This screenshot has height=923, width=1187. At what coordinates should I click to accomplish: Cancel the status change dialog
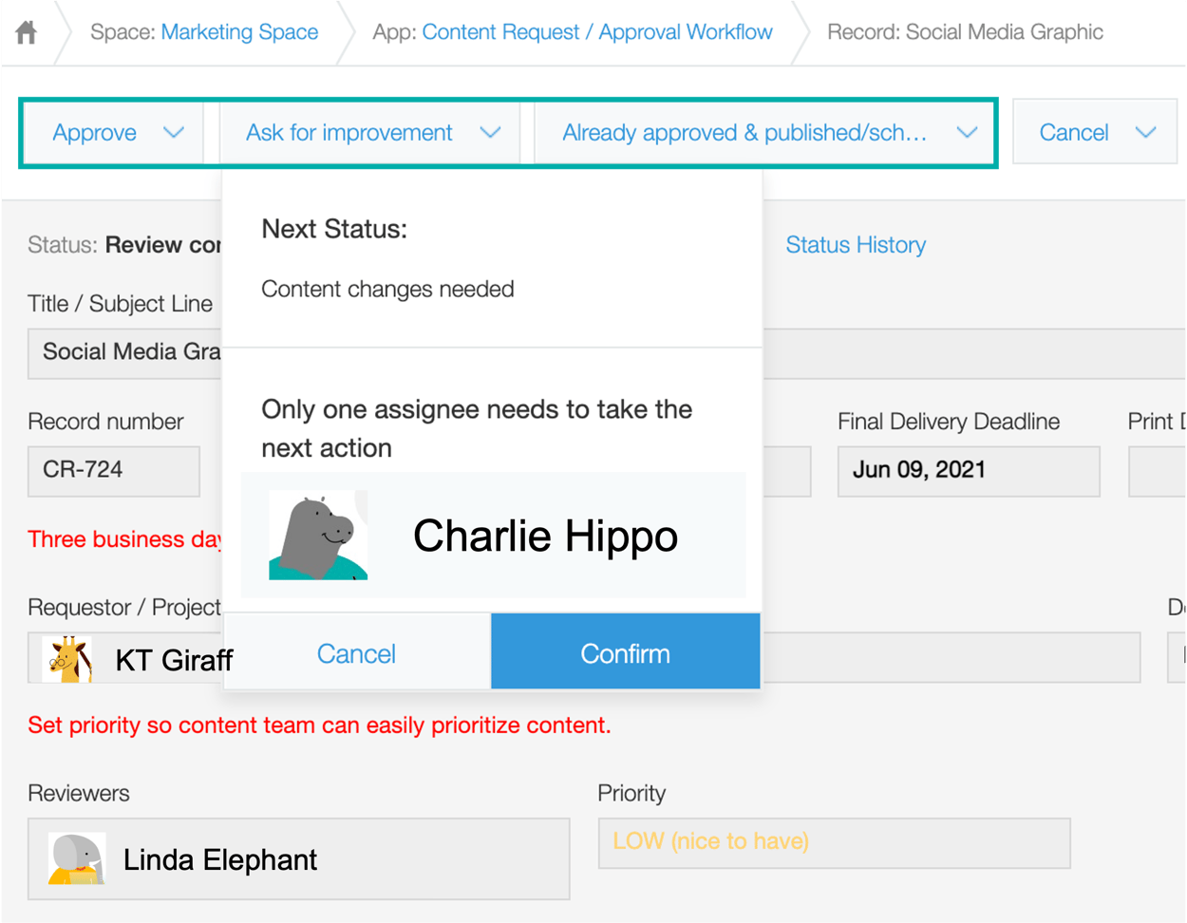point(356,653)
